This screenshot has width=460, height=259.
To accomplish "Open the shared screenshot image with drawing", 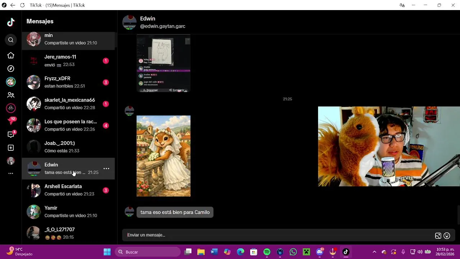I will (164, 63).
